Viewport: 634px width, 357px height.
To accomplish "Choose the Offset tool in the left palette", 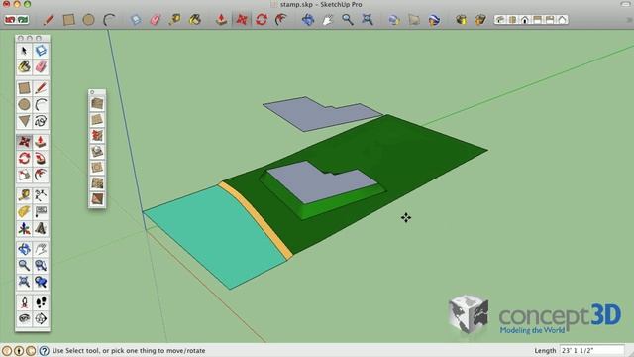I will [x=41, y=175].
